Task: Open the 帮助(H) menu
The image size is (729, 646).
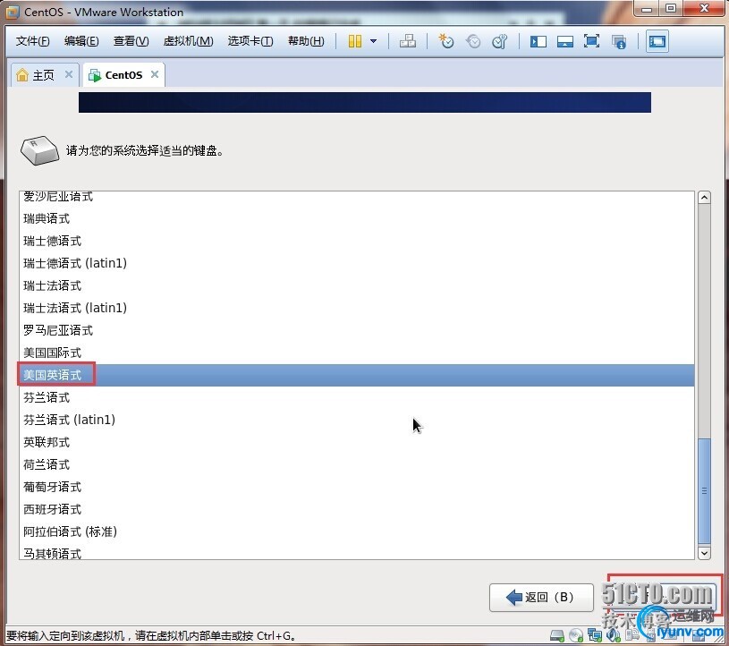Action: point(306,41)
